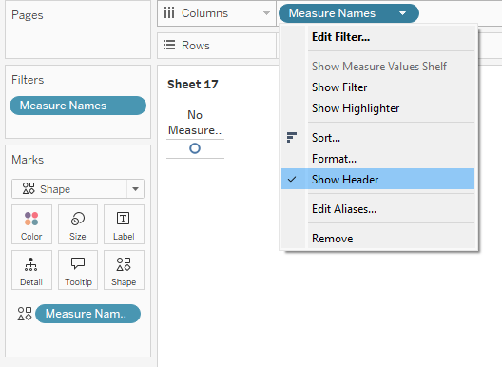Click shape icon beside Measure Nam.. pill
Image resolution: width=502 pixels, height=367 pixels.
pyautogui.click(x=25, y=314)
